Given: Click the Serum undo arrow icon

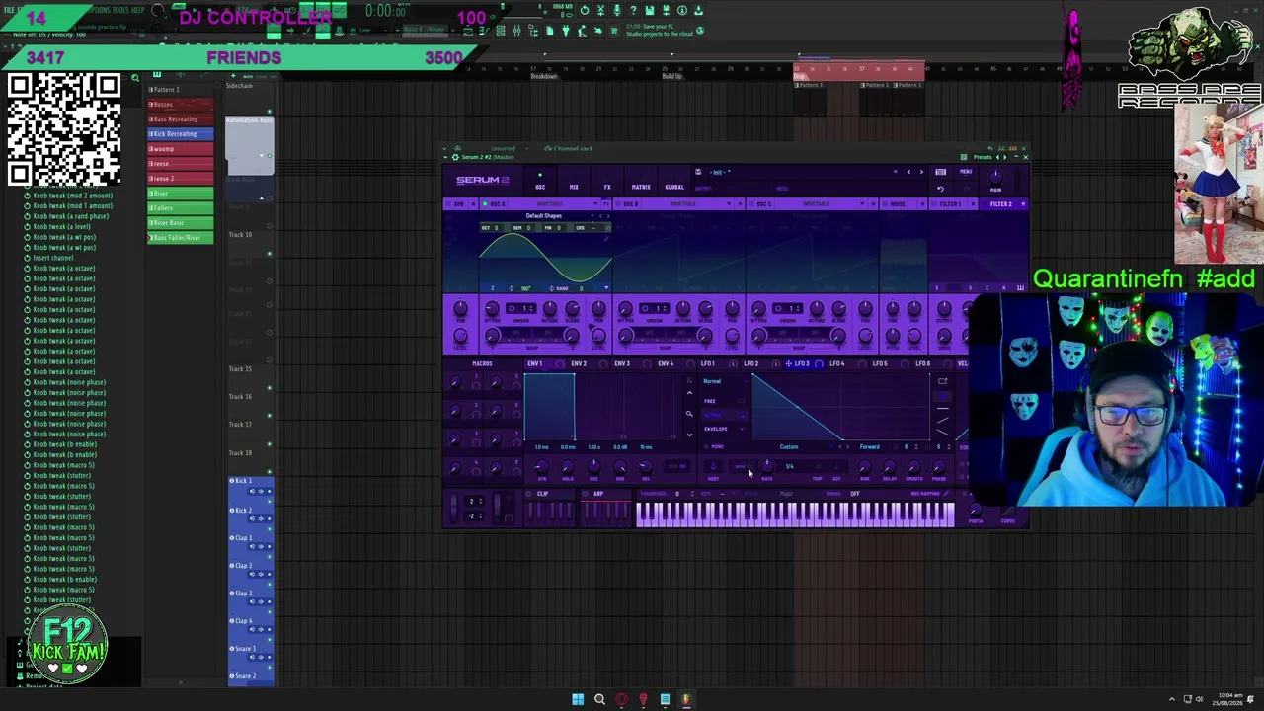Looking at the screenshot, I should click(940, 189).
